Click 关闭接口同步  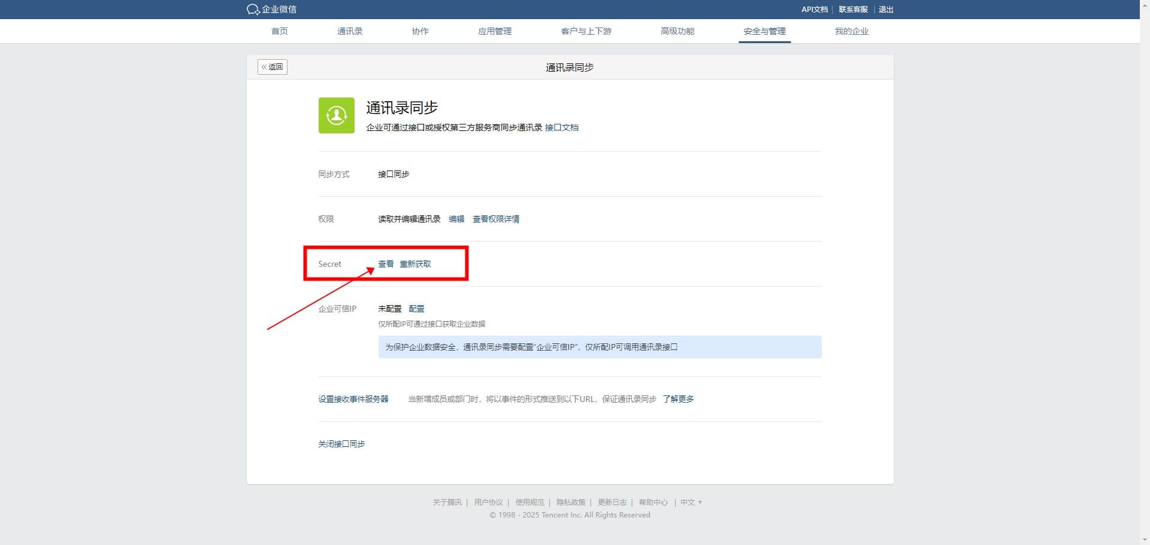tap(341, 444)
